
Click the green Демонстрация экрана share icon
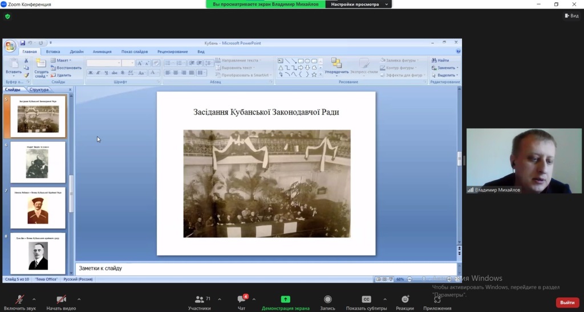point(285,299)
